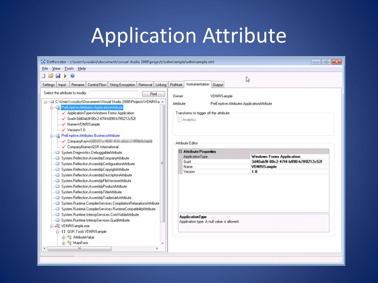Select System.Reflection.AssemblyTitleAttribute row
The height and width of the screenshot is (283, 378).
point(92,192)
